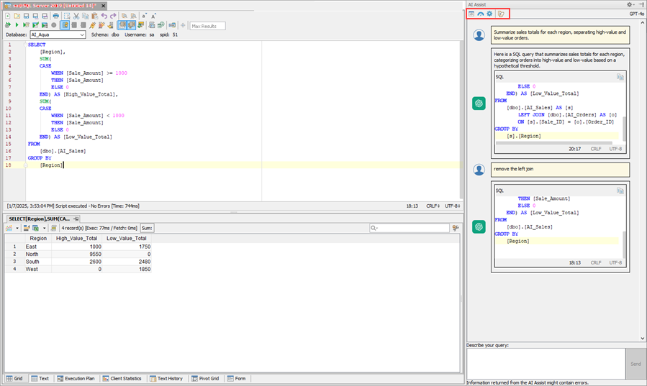The height and width of the screenshot is (386, 647).
Task: Click the clear chat icon in AI Assist
Action: tap(500, 14)
